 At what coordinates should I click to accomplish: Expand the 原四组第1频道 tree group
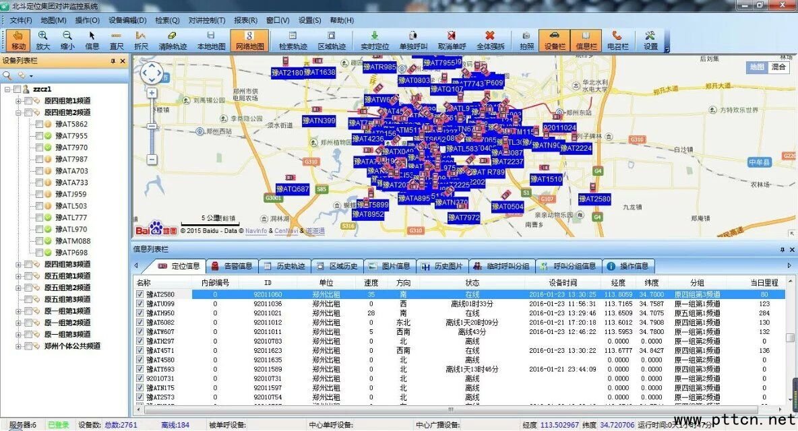point(18,101)
